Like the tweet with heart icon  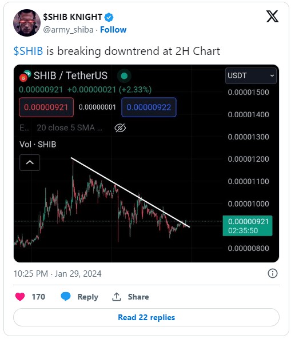click(20, 296)
